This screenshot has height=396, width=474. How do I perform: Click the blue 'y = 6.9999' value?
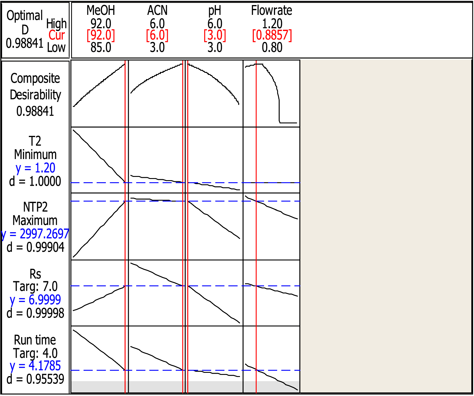(35, 300)
